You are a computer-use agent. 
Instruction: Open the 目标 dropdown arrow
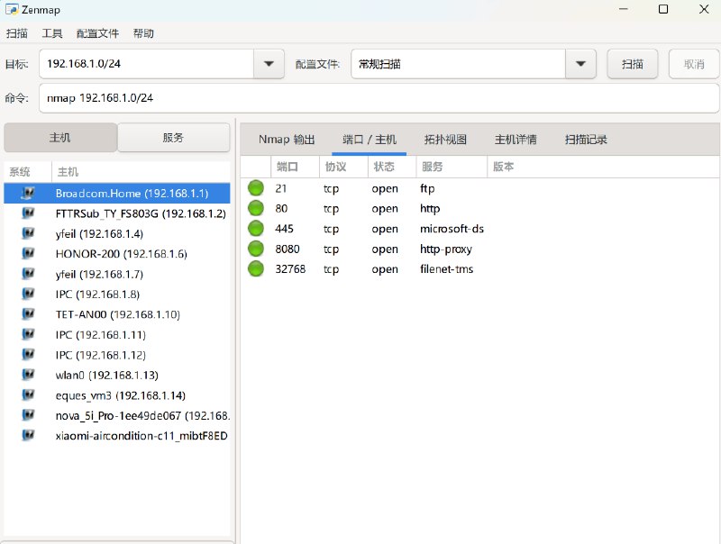(x=268, y=64)
